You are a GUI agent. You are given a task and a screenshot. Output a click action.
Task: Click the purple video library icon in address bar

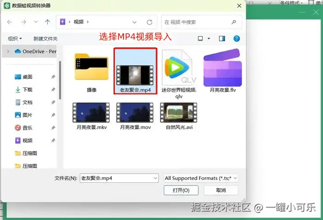coord(63,22)
